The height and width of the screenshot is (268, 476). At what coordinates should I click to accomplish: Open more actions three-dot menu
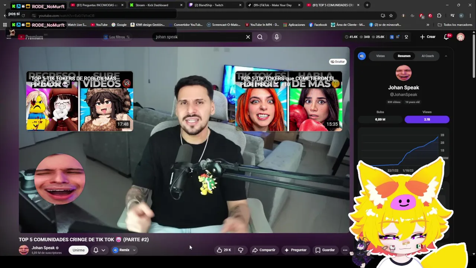(345, 250)
